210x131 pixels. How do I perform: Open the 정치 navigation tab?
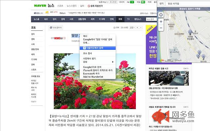[x=54, y=19]
